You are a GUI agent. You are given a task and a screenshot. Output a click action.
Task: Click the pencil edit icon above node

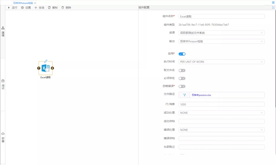pos(46,61)
